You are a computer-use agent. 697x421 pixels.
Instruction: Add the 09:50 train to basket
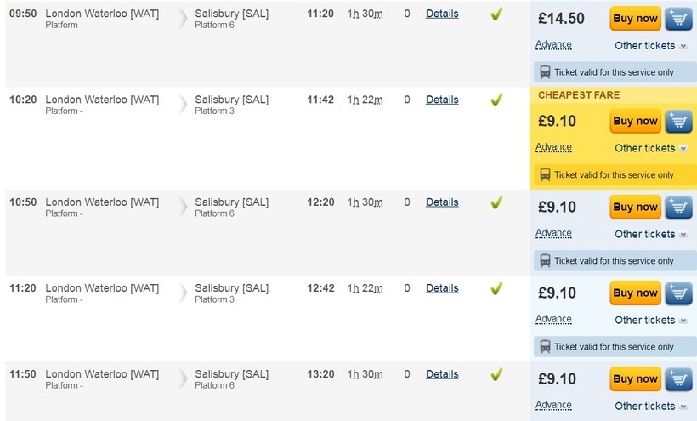(678, 19)
